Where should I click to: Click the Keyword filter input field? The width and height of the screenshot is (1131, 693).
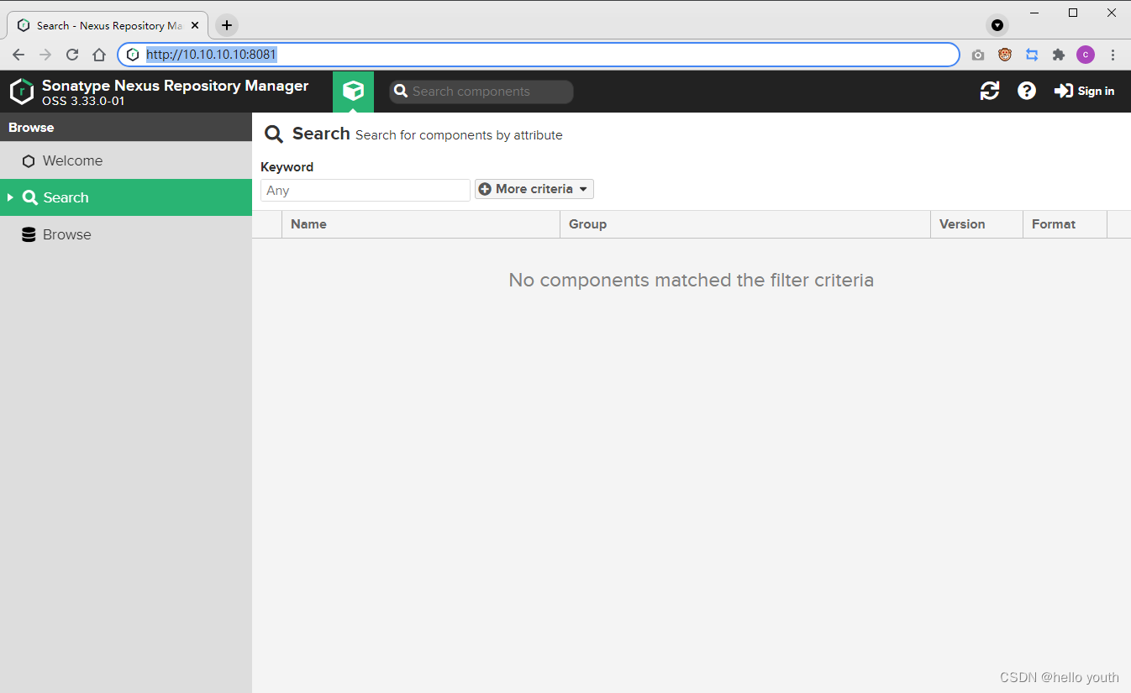point(365,190)
